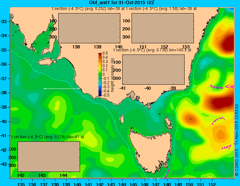The image size is (240, 186).
Task: Click the 138 tick label under the lat=-38 inset
Action: pyautogui.click(x=76, y=47)
